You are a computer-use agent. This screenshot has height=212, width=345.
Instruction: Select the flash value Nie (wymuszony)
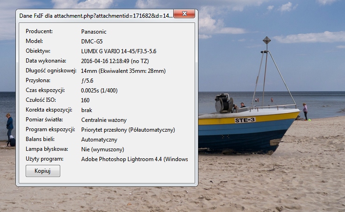(x=102, y=149)
